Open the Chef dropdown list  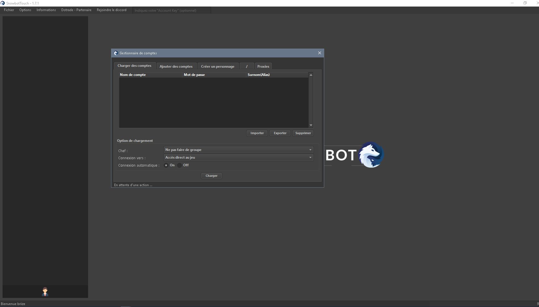point(238,150)
